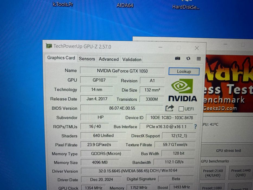This screenshot has width=253, height=190.
Task: Click the Die Size value 132 mm²
Action: point(152,90)
